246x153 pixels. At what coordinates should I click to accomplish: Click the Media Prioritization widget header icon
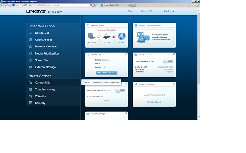pyautogui.click(x=136, y=84)
